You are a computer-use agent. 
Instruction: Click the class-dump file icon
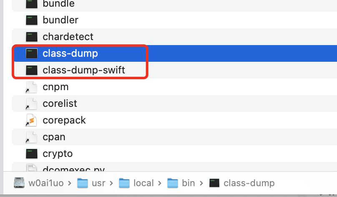(x=32, y=53)
